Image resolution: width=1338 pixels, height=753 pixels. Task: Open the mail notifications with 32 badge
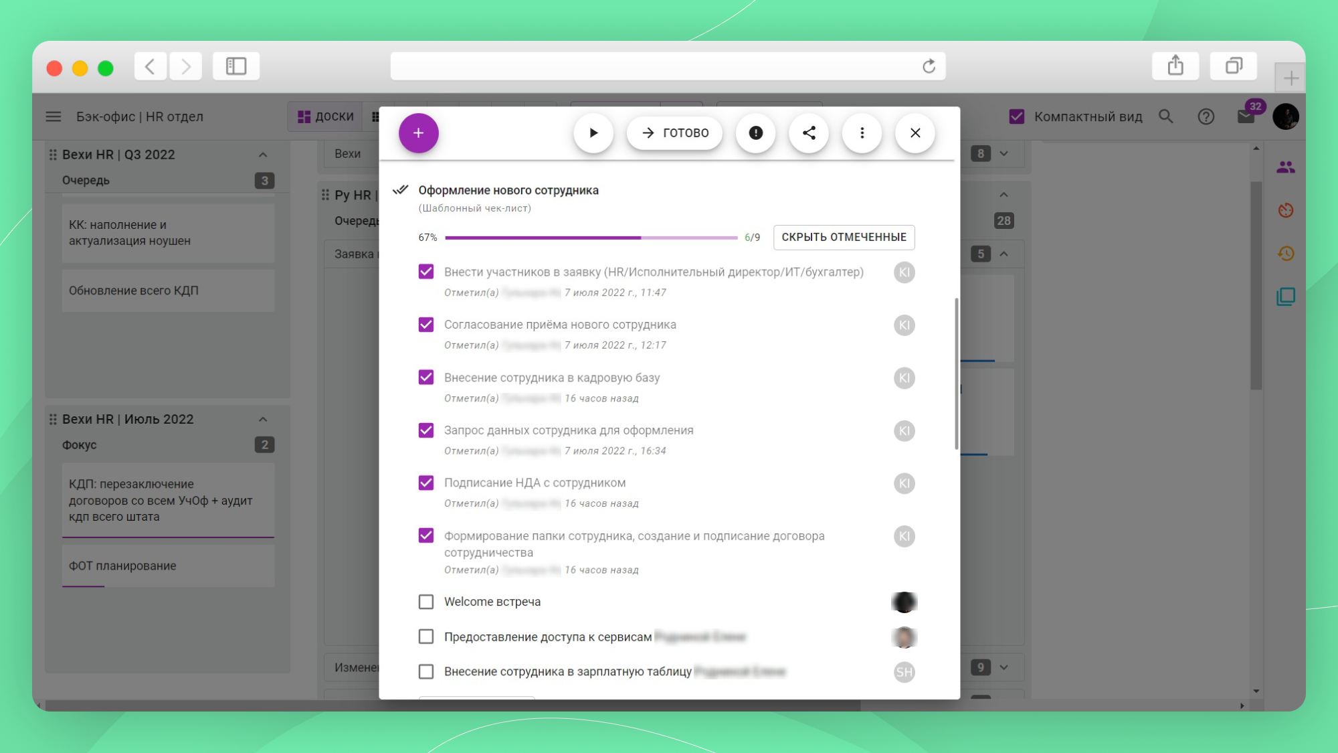[x=1246, y=116]
